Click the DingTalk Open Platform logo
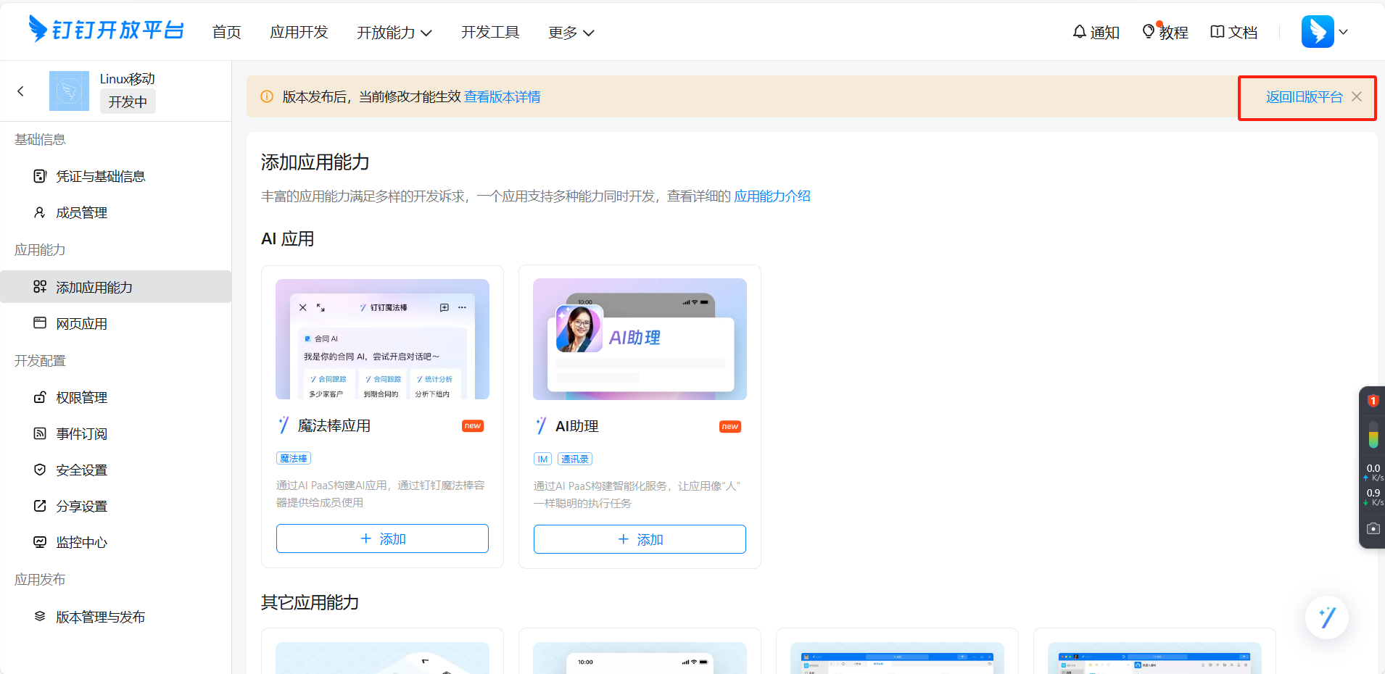 (106, 30)
